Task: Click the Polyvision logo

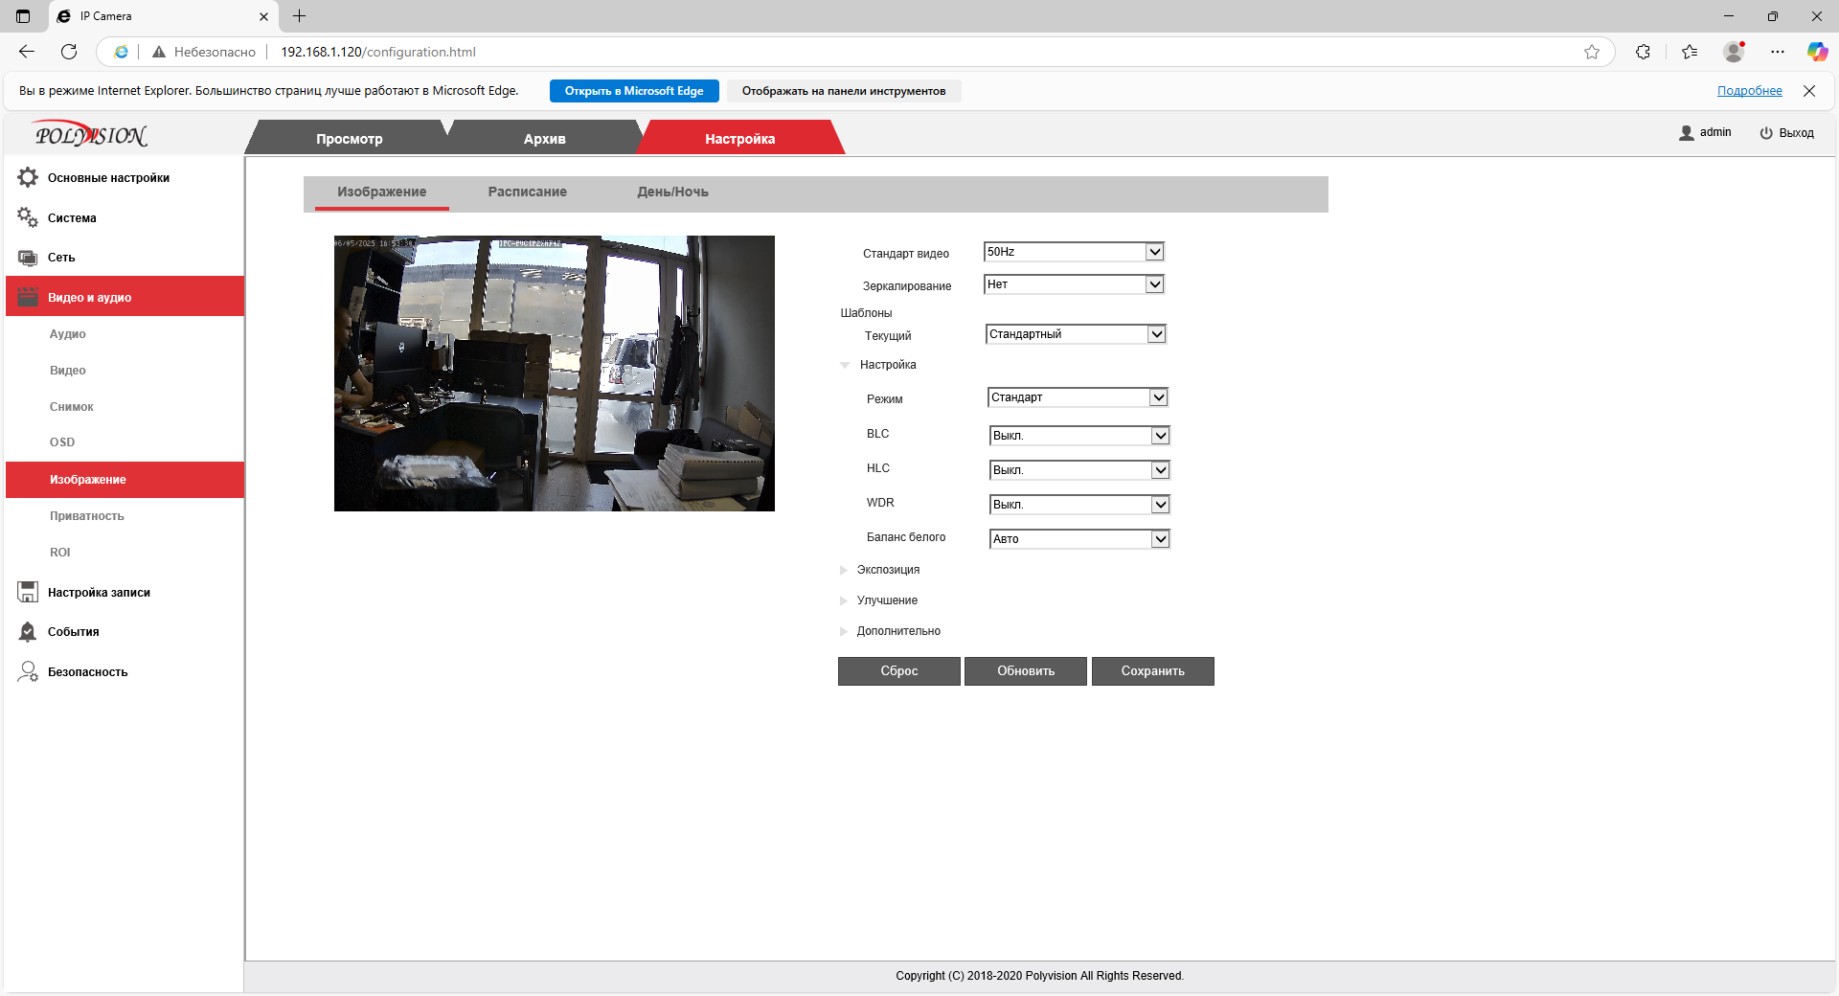Action: [x=91, y=135]
